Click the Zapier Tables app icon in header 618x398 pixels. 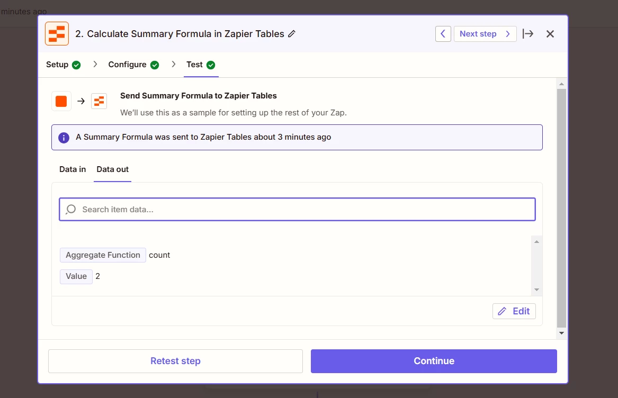(x=57, y=33)
